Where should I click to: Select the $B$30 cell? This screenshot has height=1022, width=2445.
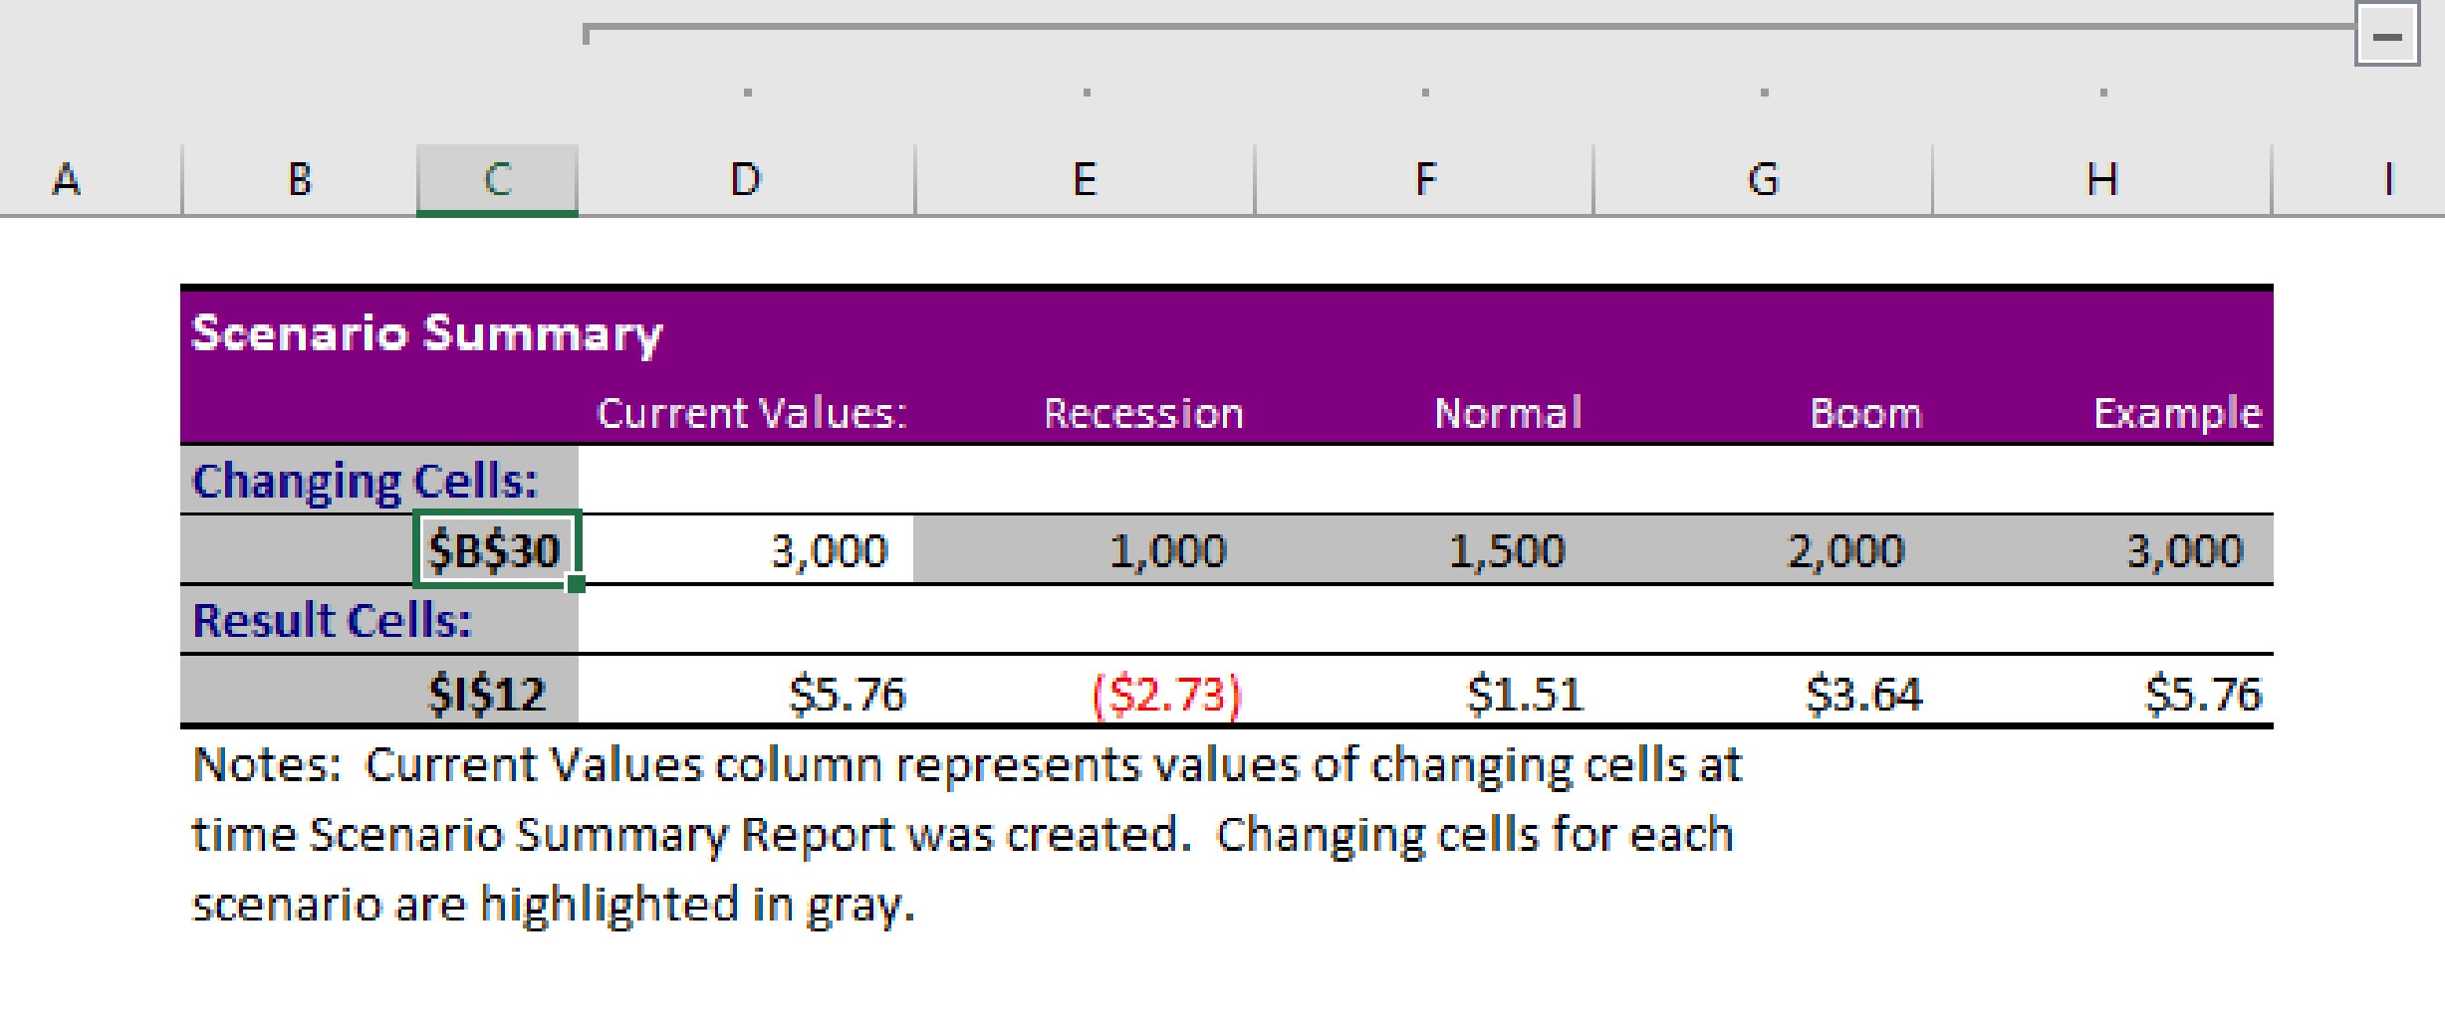(497, 550)
